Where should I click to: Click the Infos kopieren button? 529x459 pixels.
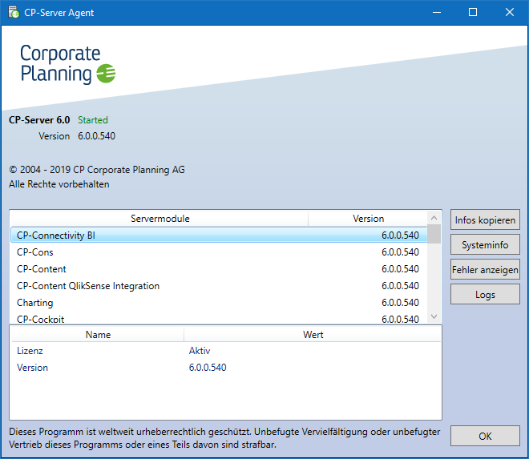coord(485,220)
